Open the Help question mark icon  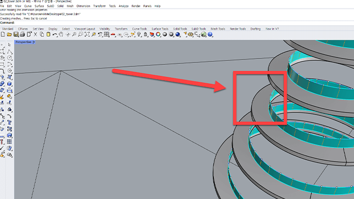(210, 34)
